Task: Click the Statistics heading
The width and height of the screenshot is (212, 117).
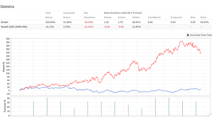Action: click(7, 7)
